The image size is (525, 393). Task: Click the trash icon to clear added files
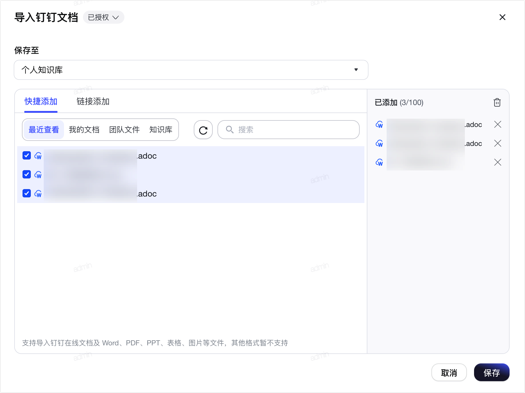pyautogui.click(x=497, y=102)
